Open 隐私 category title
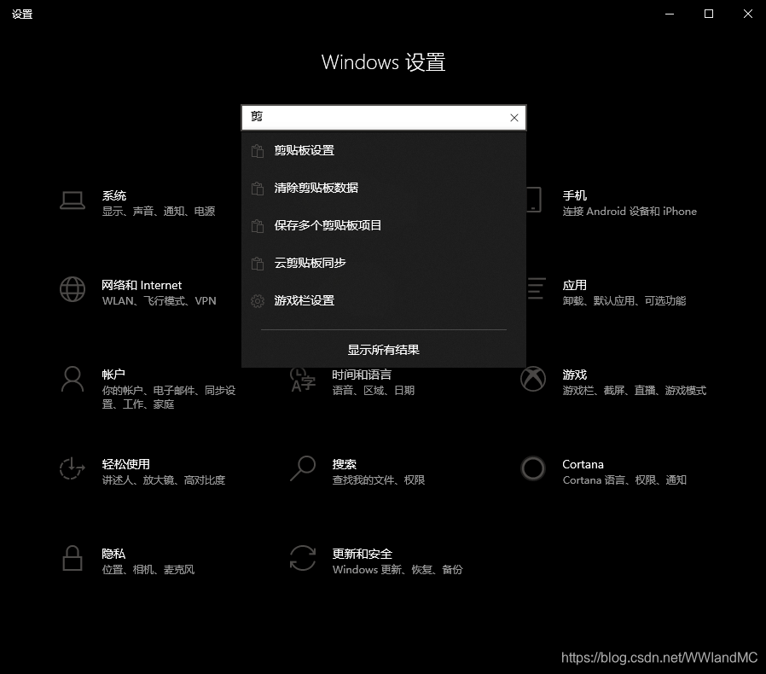The height and width of the screenshot is (674, 766). (x=113, y=554)
